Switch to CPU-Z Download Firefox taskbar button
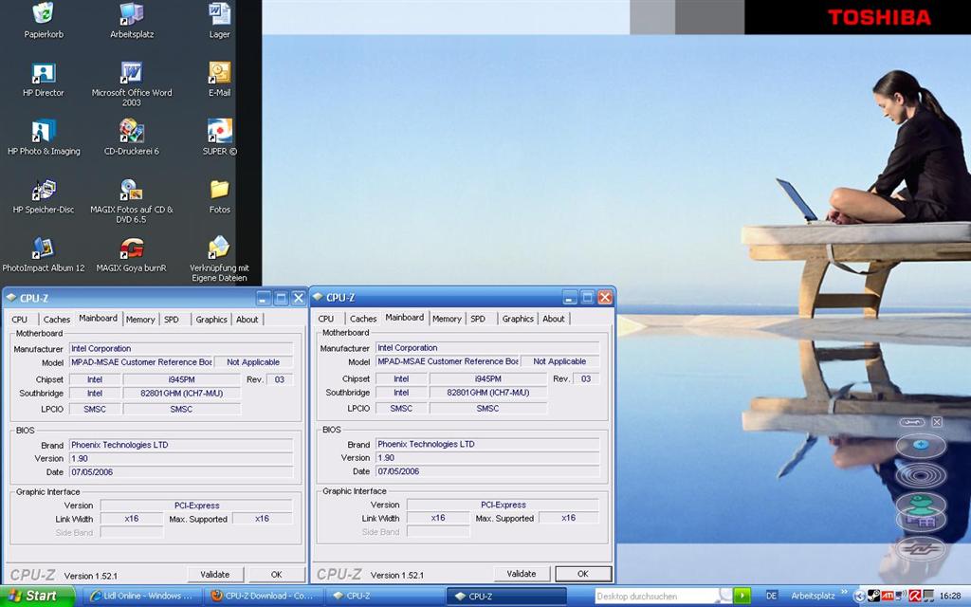The image size is (971, 607). pyautogui.click(x=264, y=596)
